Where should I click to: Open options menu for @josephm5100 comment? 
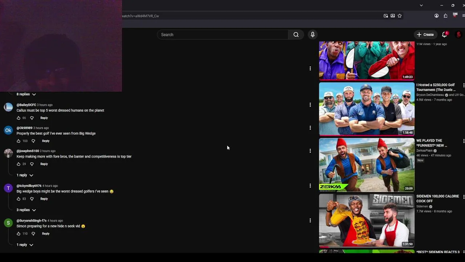310,151
